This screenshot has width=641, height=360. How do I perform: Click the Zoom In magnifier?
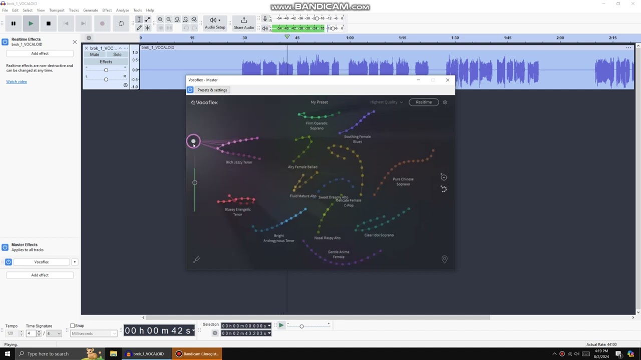[160, 19]
